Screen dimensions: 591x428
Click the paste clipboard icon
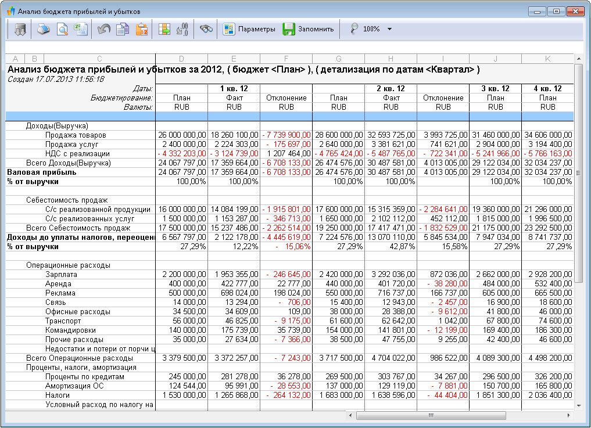pos(141,29)
